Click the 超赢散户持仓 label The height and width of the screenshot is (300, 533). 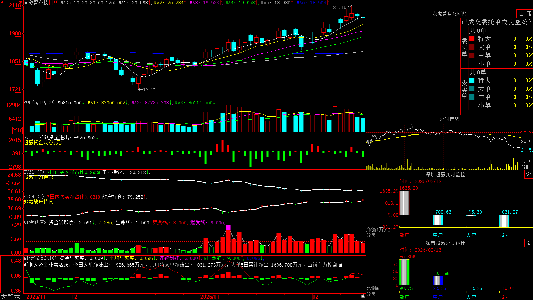[38, 202]
